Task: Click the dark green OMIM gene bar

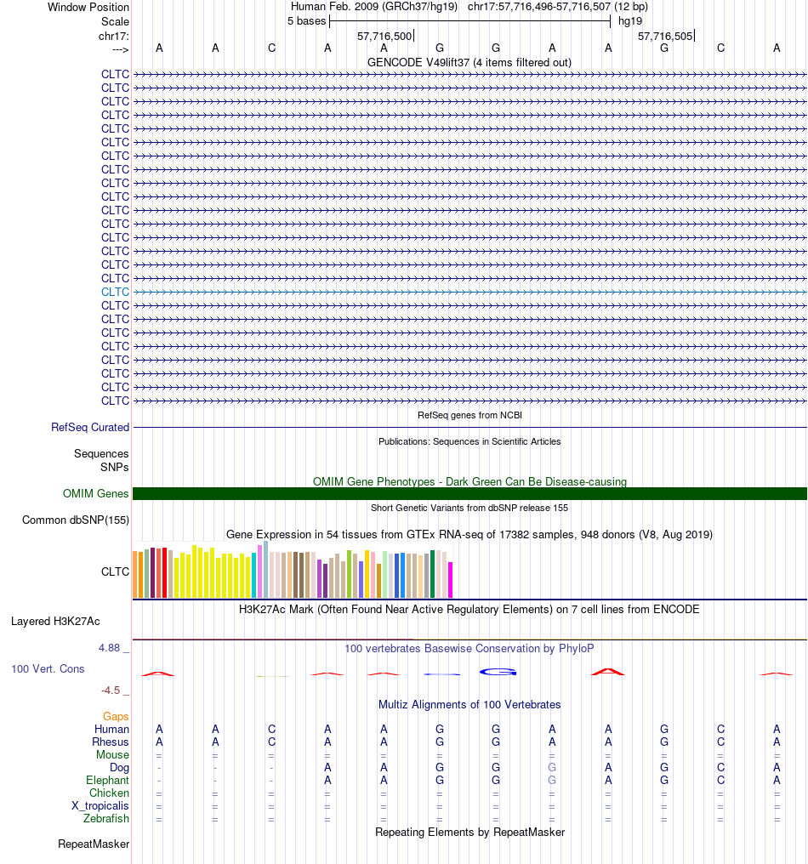Action: click(x=469, y=494)
